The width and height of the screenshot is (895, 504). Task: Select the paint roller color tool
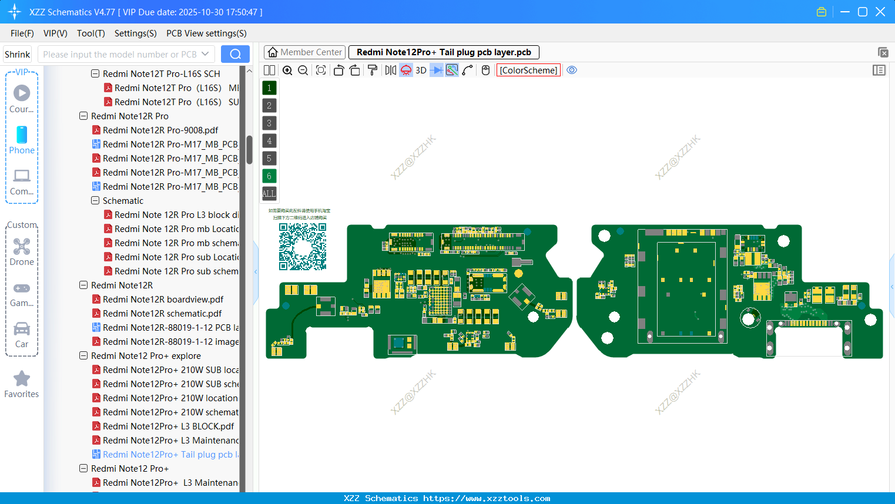[x=373, y=70]
